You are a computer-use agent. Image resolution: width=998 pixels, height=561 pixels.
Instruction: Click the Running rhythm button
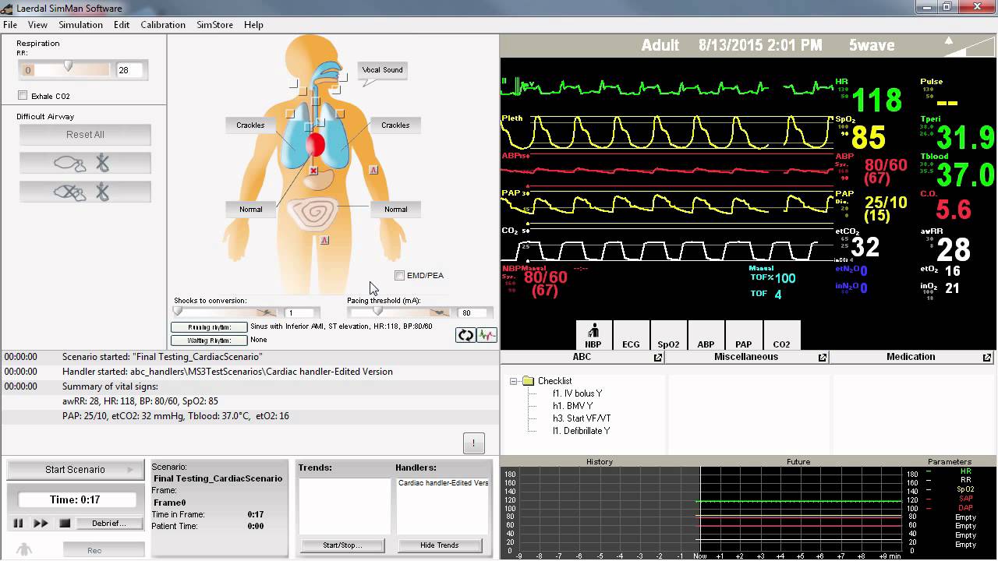209,327
